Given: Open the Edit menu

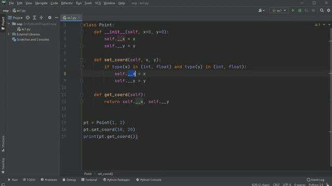Looking at the screenshot, I should 20,3.
